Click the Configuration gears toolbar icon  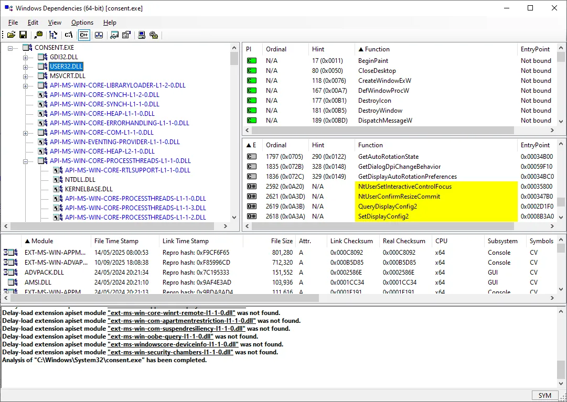coord(154,35)
